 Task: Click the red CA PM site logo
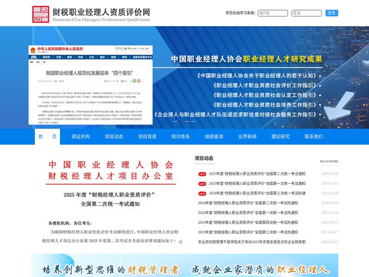click(x=40, y=14)
